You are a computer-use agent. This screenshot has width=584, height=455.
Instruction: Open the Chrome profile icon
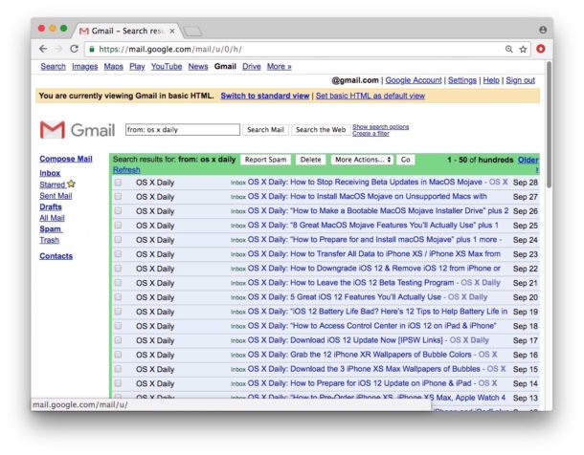coord(543,30)
